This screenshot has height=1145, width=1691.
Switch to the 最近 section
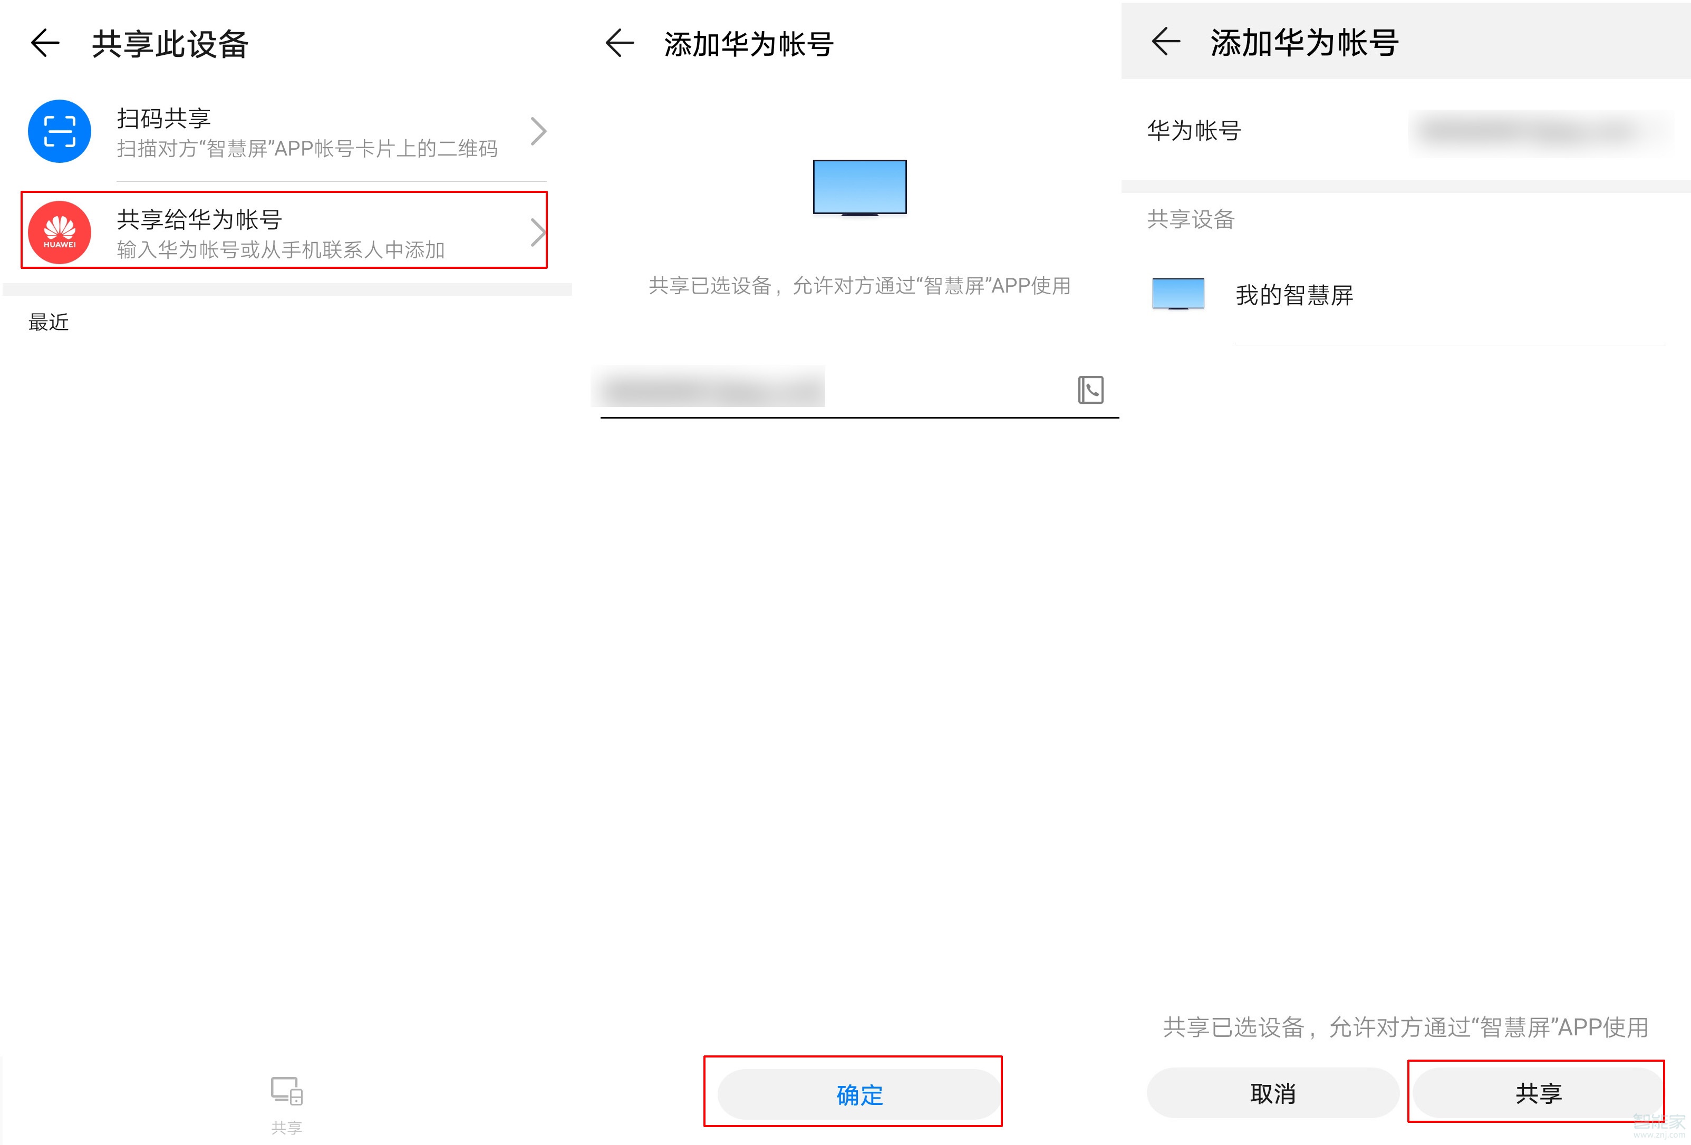[47, 322]
